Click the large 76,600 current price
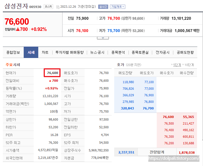 pyautogui.click(x=17, y=21)
